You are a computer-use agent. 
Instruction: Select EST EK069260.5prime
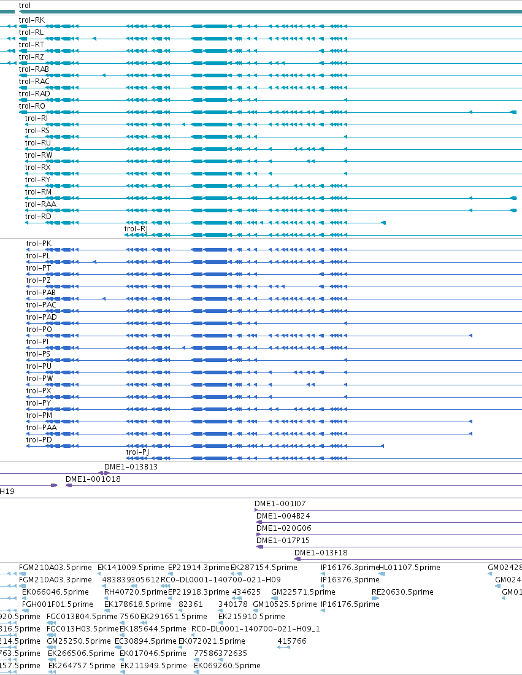(227, 666)
